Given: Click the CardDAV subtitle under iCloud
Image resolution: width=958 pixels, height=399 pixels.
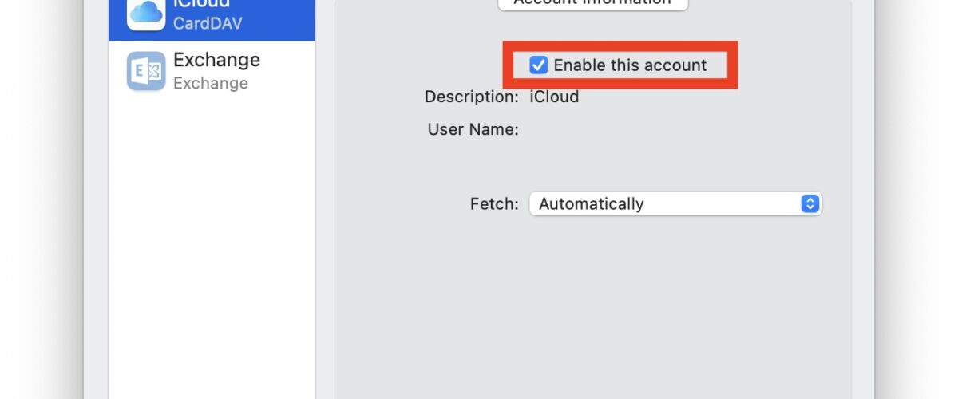Looking at the screenshot, I should pyautogui.click(x=208, y=22).
